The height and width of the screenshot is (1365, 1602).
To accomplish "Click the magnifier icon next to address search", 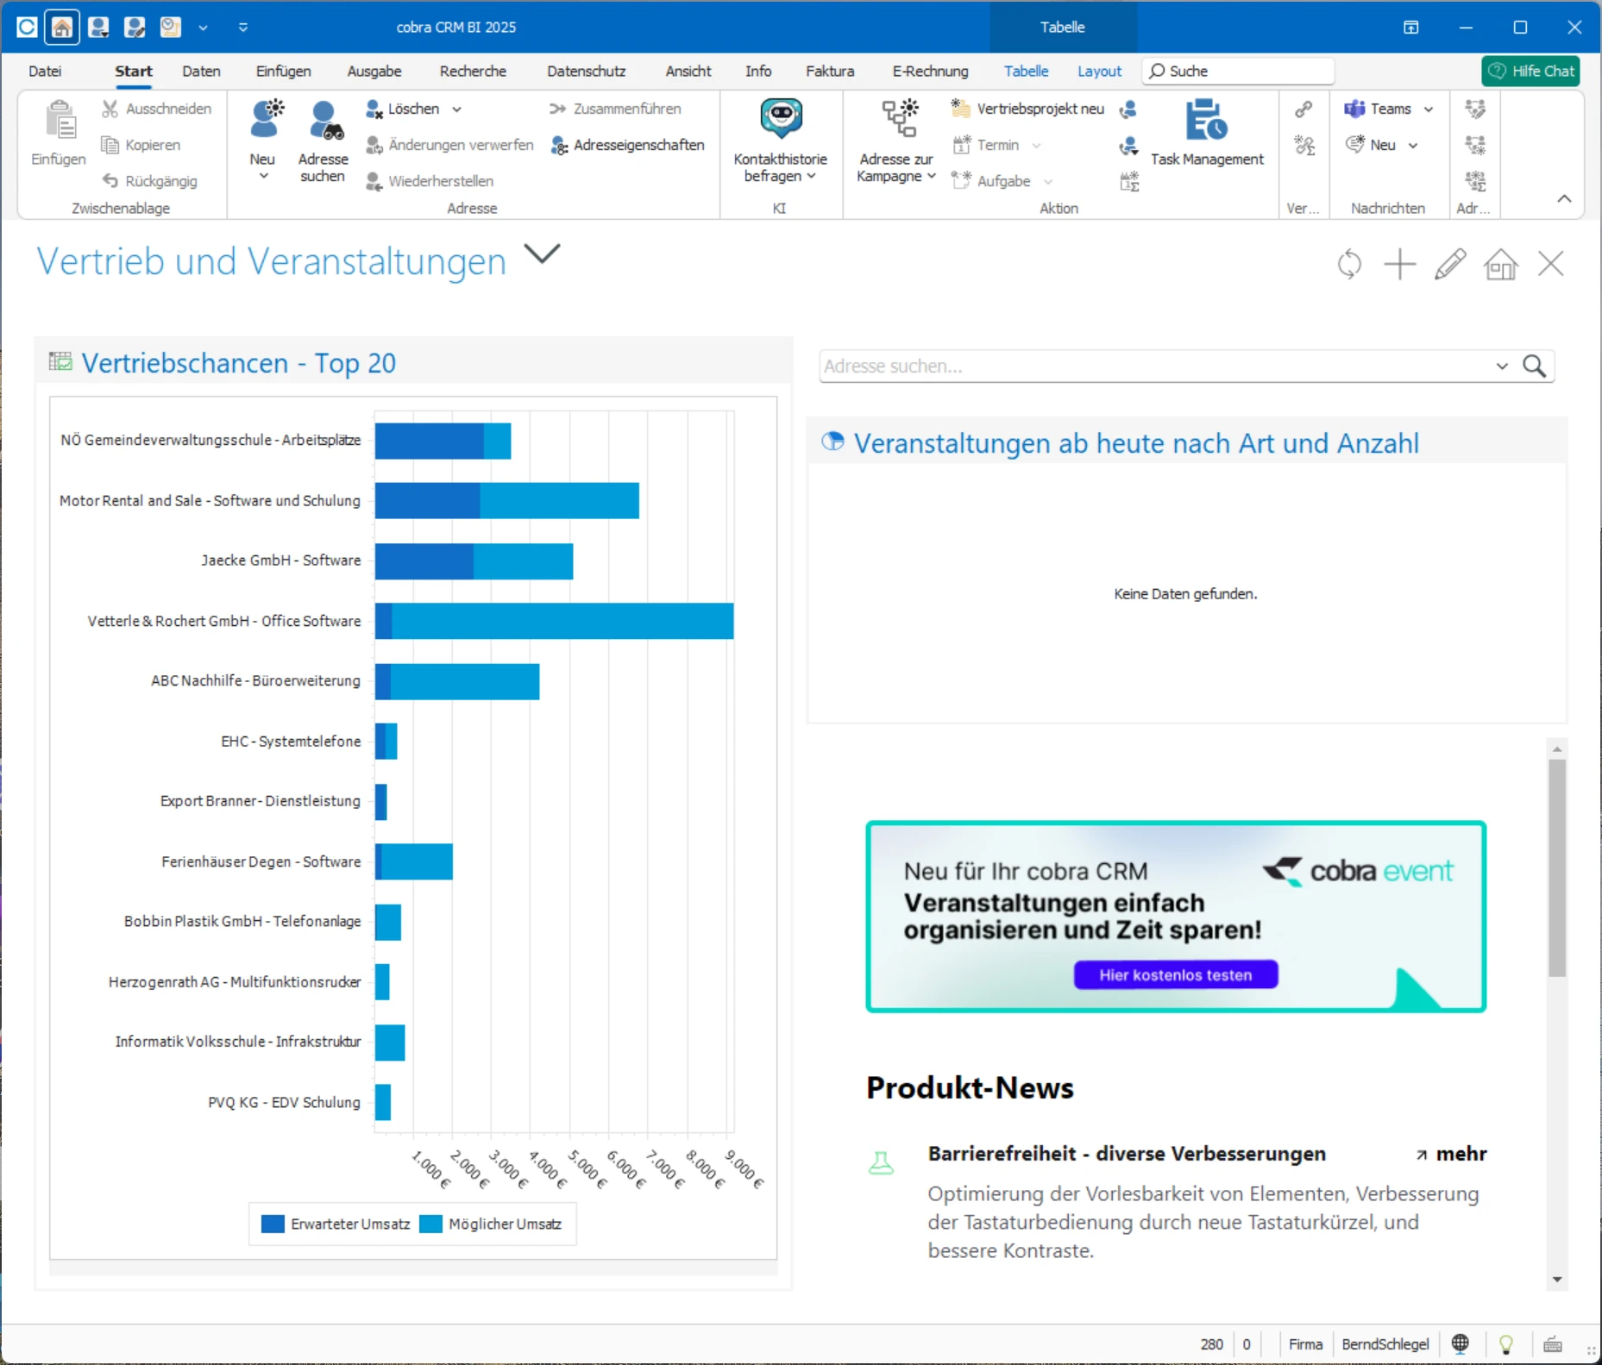I will point(1534,366).
